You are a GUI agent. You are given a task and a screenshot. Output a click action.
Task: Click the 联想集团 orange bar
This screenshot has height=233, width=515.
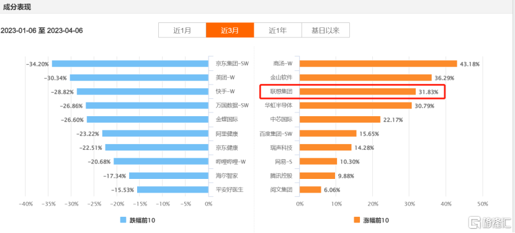coord(357,91)
